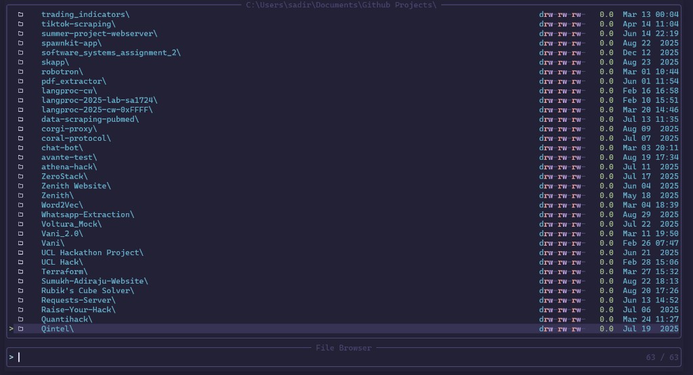Screen dimensions: 693x375
Task: Select UCL Hackathon Project folder name
Action: pyautogui.click(x=92, y=252)
